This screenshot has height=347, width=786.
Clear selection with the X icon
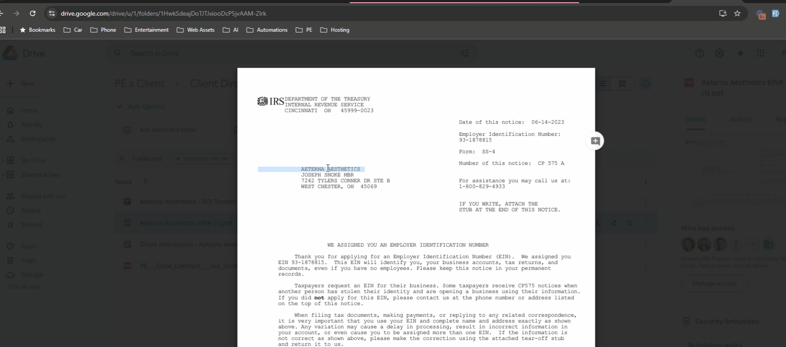121,159
